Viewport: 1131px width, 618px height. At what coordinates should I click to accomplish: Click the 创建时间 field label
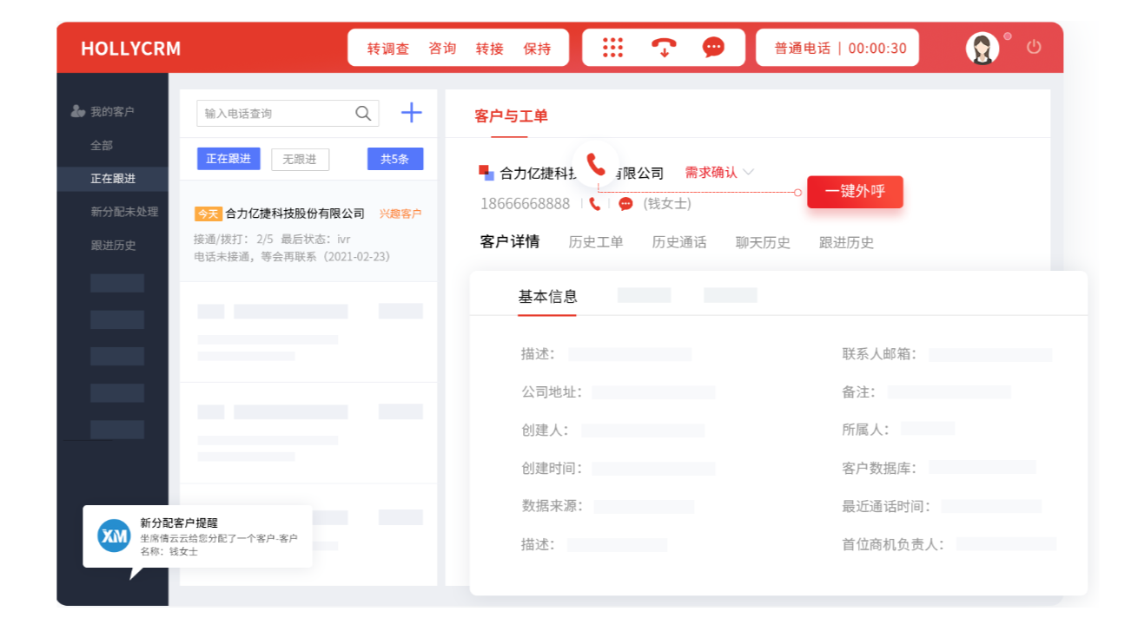point(552,469)
